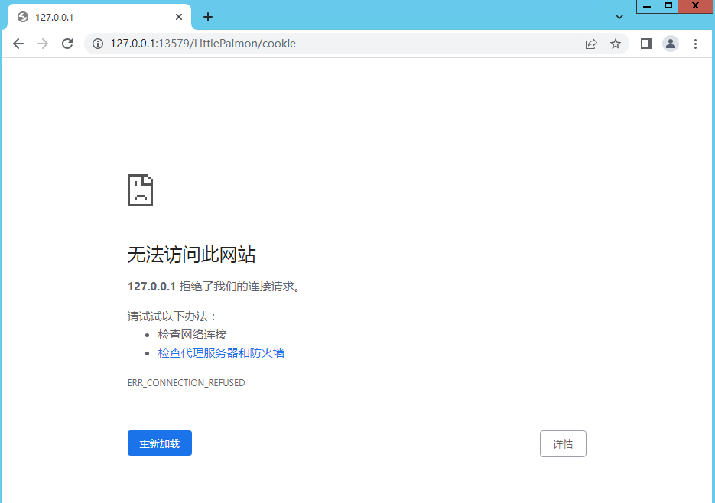715x503 pixels.
Task: Click the 请试试以下办法 text
Action: tap(171, 316)
